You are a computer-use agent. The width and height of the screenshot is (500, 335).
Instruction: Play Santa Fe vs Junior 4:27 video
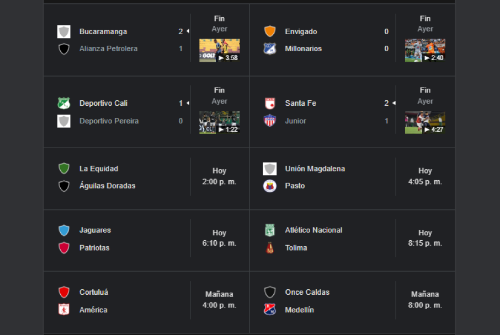[425, 122]
